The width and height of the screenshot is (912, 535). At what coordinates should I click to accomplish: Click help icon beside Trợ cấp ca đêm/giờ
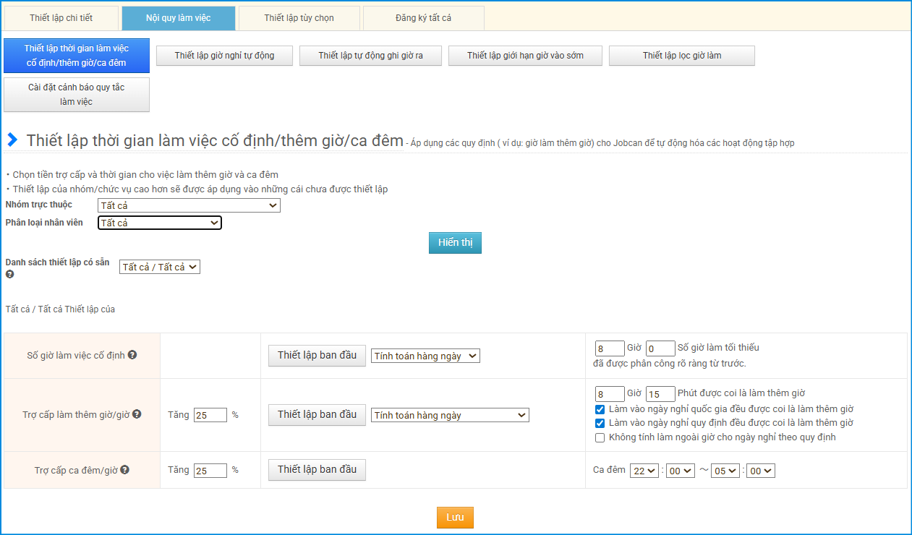pos(124,470)
